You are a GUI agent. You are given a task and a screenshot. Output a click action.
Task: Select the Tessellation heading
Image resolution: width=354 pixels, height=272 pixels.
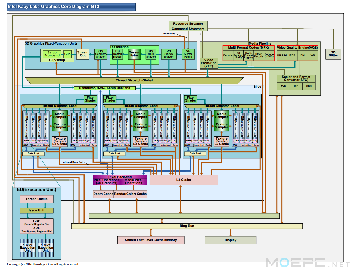tap(119, 47)
